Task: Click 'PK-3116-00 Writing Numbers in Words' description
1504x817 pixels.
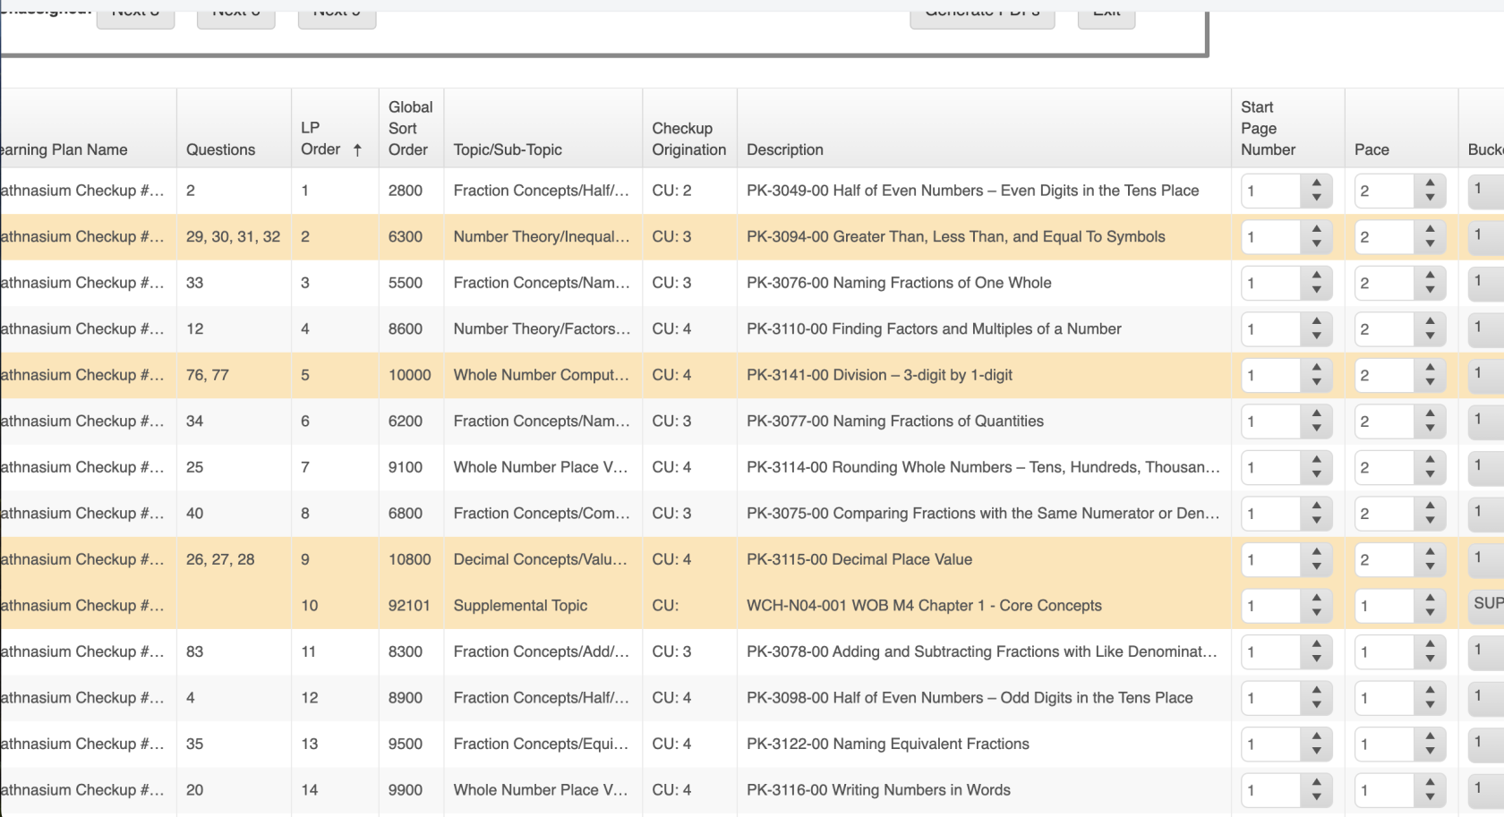Action: coord(878,790)
